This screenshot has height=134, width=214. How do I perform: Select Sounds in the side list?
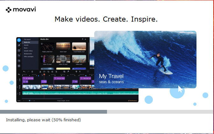(x=27, y=45)
